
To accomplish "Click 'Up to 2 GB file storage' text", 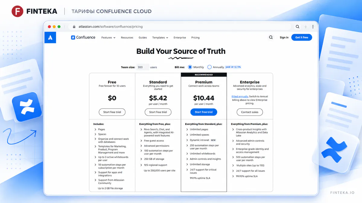I will point(110,188).
